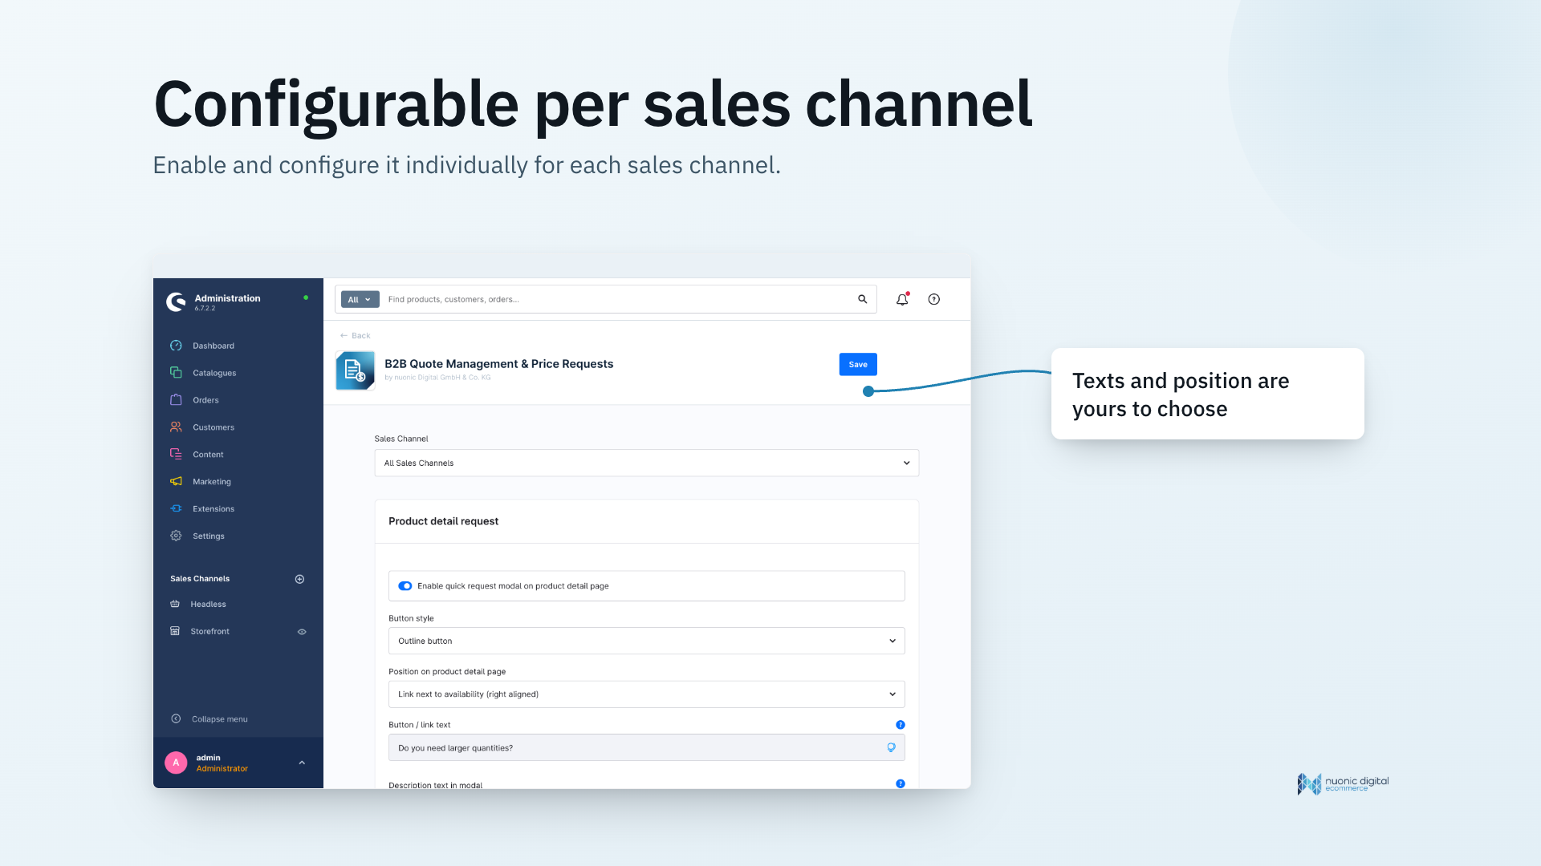Viewport: 1541px width, 866px height.
Task: Click the Collapse menu arrow icon
Action: click(176, 719)
